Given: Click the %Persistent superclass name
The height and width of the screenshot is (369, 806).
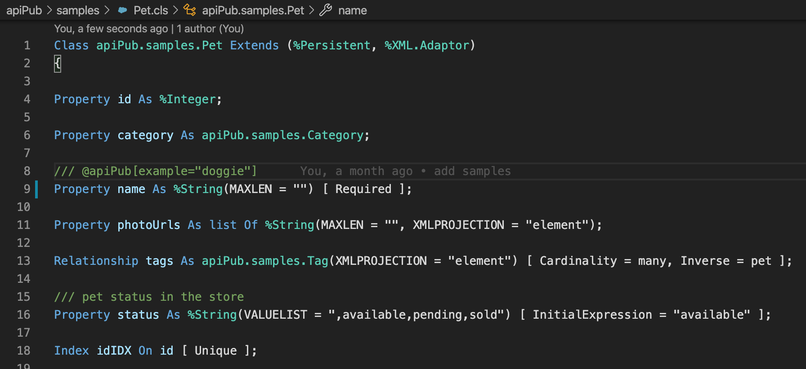Looking at the screenshot, I should tap(331, 45).
